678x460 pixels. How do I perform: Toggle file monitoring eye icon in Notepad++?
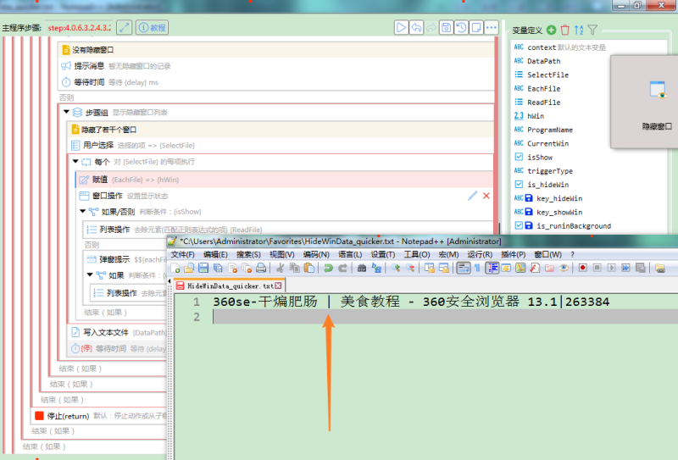564,268
